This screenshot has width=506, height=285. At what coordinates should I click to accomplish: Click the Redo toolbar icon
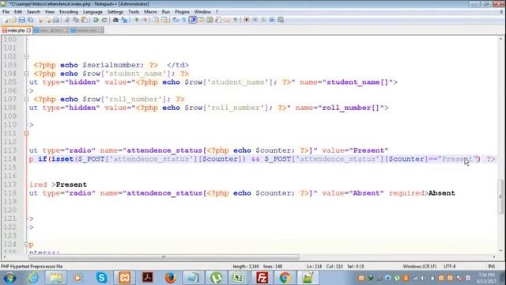click(x=104, y=20)
